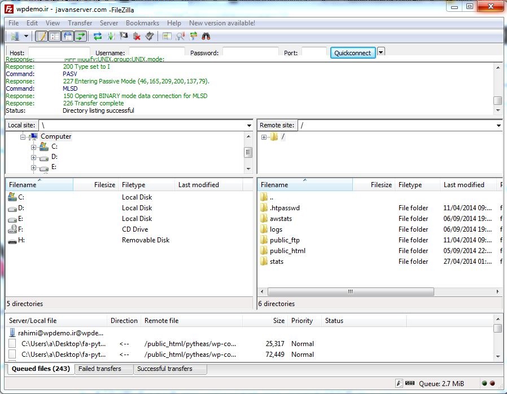Click the Refresh file lists icon

tap(98, 36)
